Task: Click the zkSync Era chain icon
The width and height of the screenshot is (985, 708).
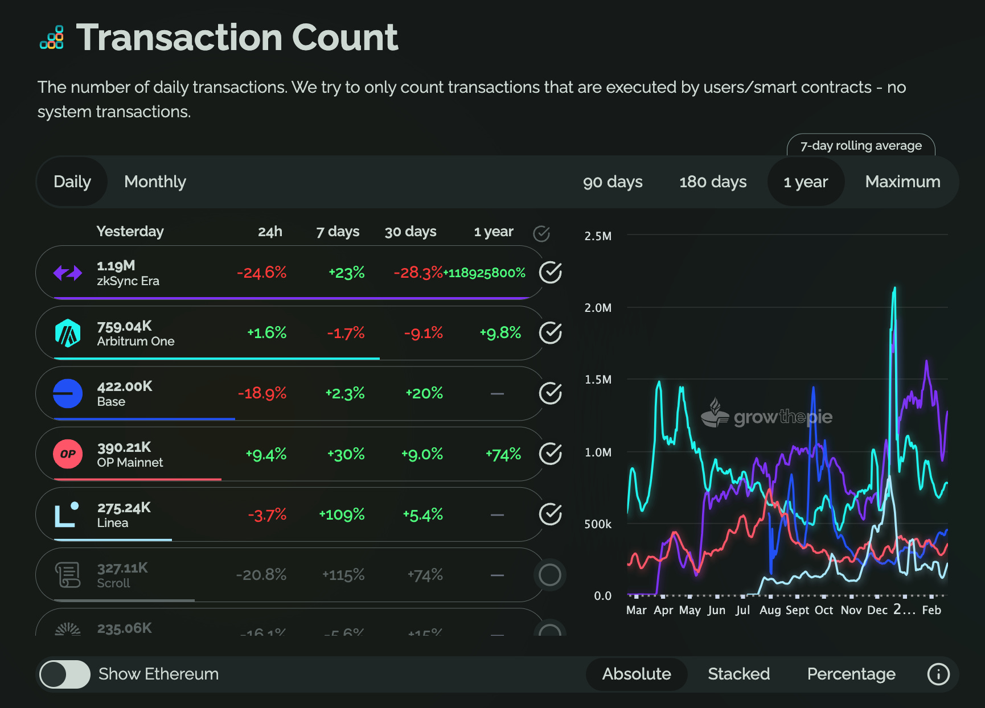Action: pos(68,273)
